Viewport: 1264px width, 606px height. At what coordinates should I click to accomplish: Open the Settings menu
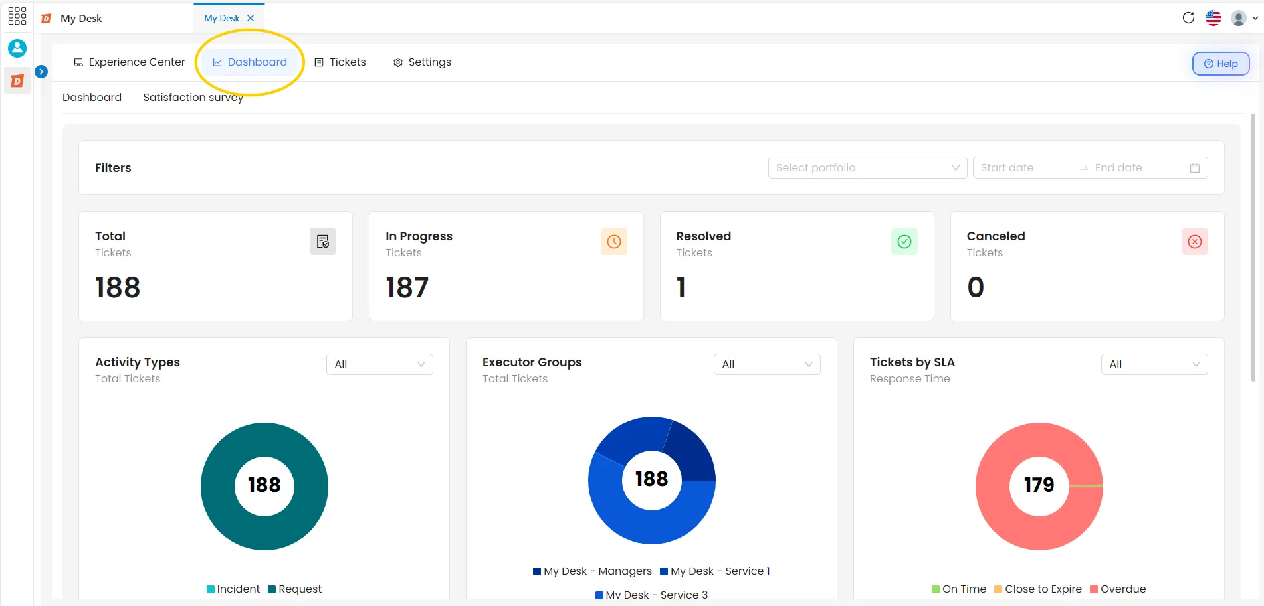pyautogui.click(x=422, y=62)
